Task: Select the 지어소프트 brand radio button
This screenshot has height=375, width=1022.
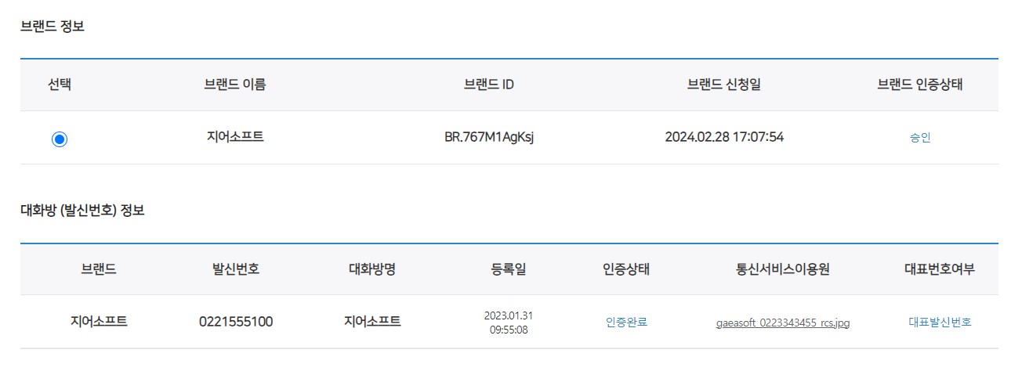Action: [x=60, y=139]
